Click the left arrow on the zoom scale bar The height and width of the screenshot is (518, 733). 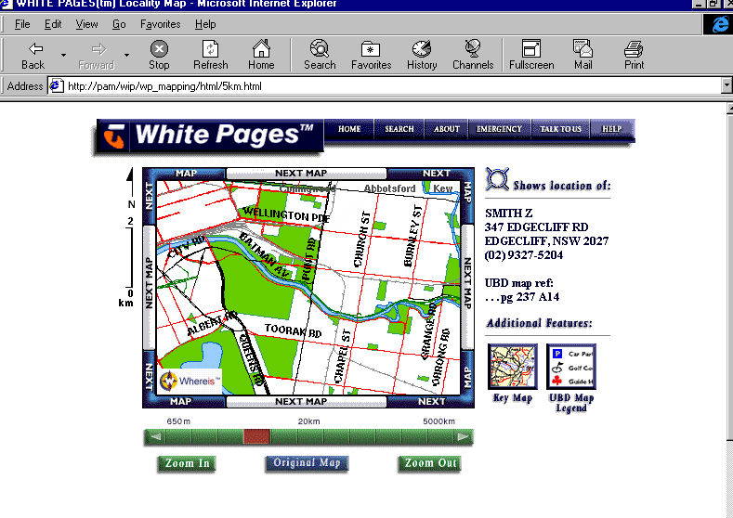[155, 436]
